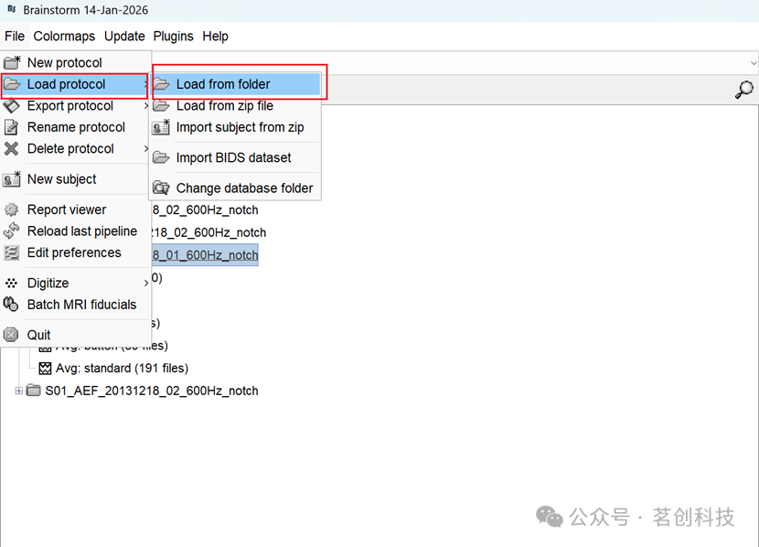Expand the Load protocol submenu arrow
This screenshot has height=547, width=759.
click(x=145, y=84)
